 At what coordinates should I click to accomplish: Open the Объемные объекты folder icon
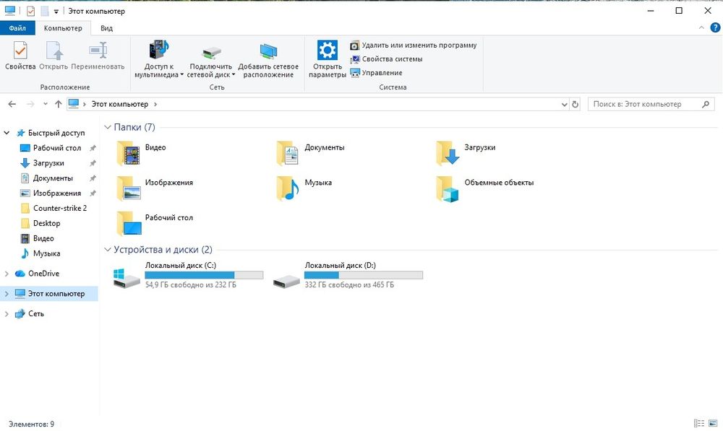coord(448,189)
